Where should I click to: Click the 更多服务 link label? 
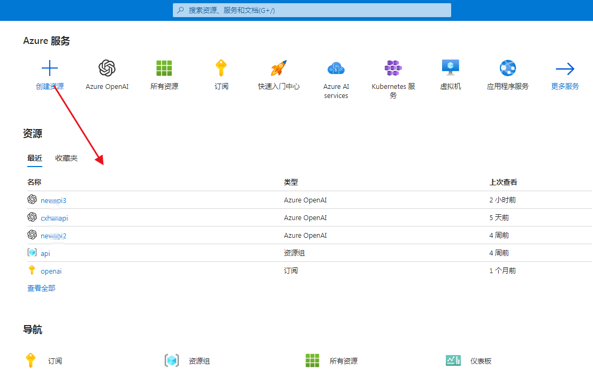[x=565, y=86]
